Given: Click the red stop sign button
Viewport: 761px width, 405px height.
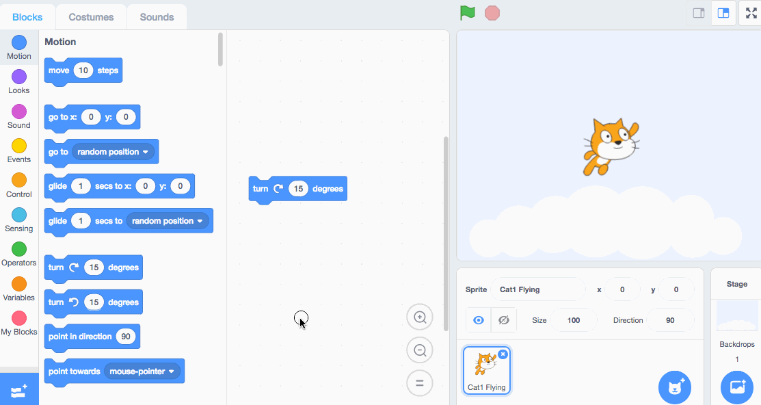Looking at the screenshot, I should tap(492, 13).
